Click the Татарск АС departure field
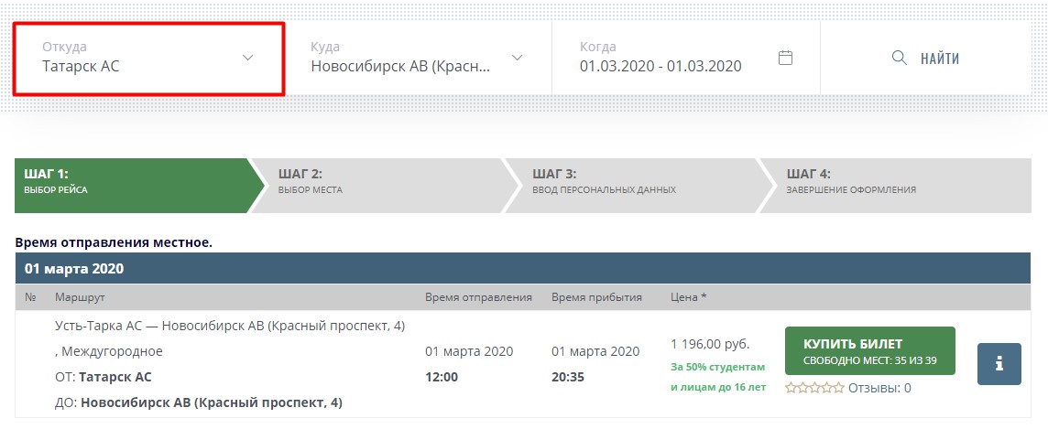 (x=148, y=58)
